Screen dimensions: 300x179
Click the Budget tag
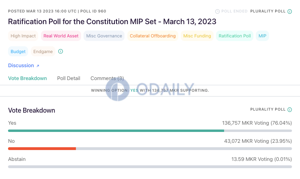point(18,51)
